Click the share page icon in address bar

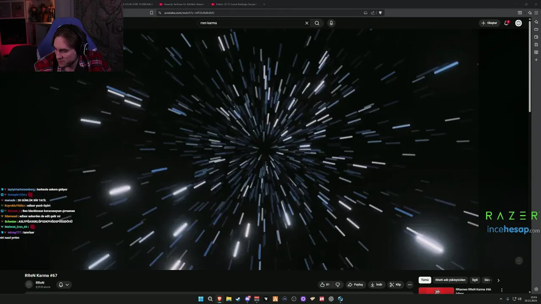(x=373, y=13)
